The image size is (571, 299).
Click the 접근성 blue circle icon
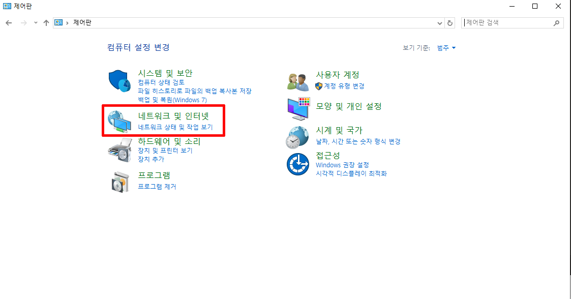point(298,164)
